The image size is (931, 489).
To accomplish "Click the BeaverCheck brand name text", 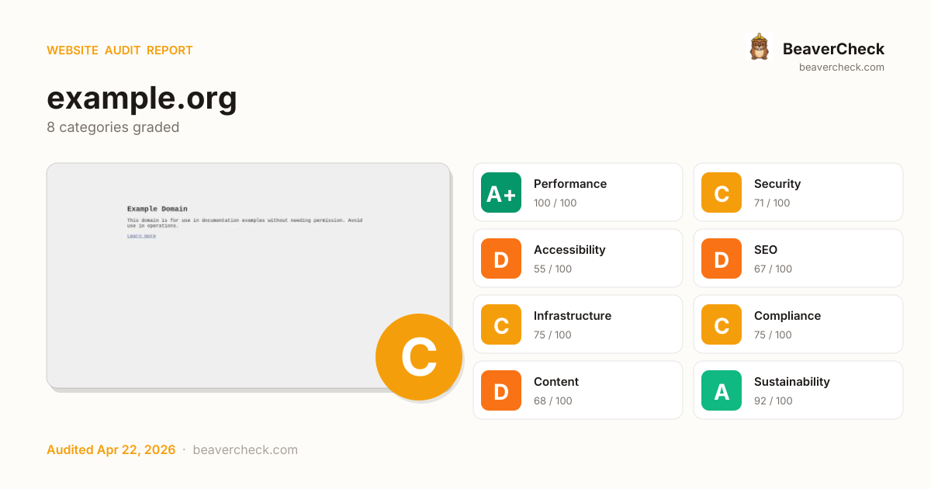I will tap(833, 49).
